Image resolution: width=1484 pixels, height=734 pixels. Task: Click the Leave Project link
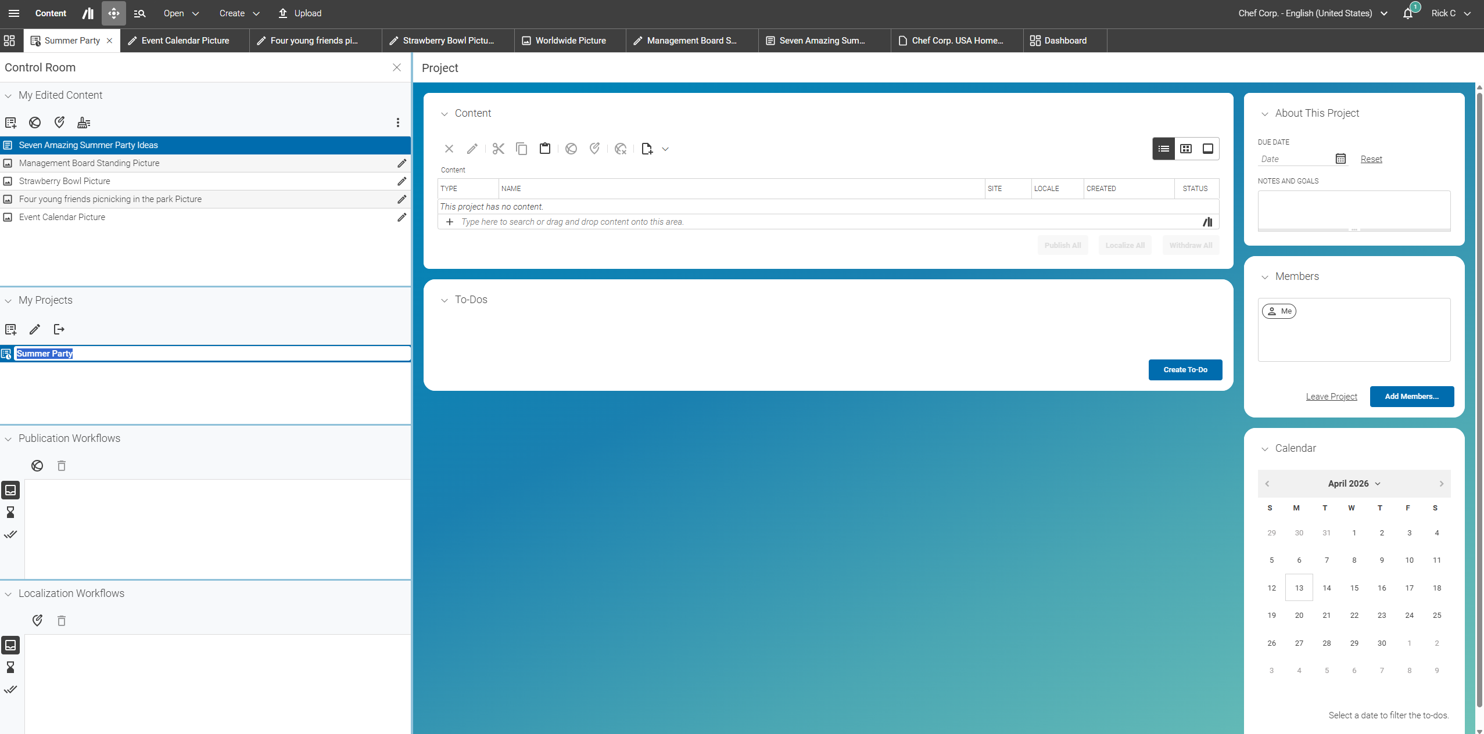(x=1331, y=397)
